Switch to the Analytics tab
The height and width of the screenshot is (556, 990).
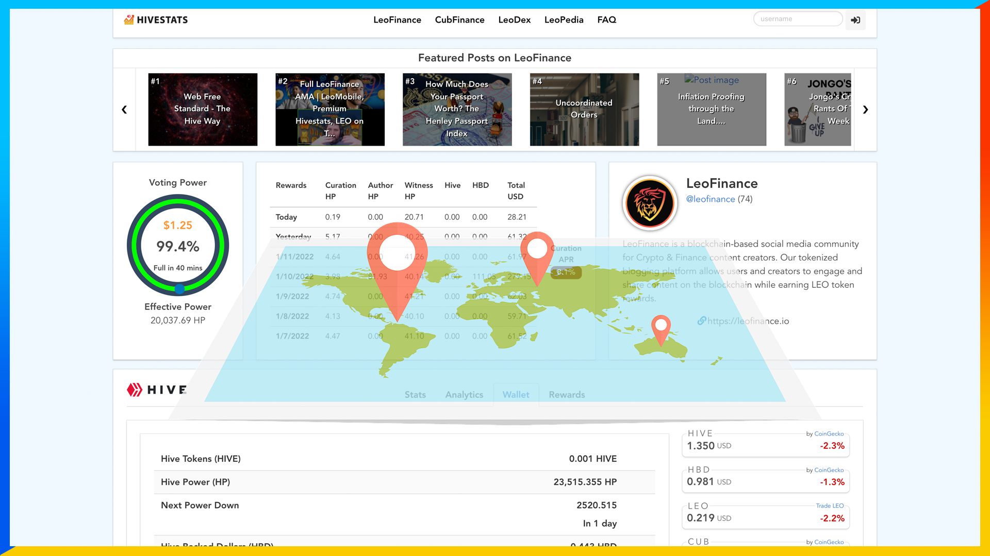[464, 395]
